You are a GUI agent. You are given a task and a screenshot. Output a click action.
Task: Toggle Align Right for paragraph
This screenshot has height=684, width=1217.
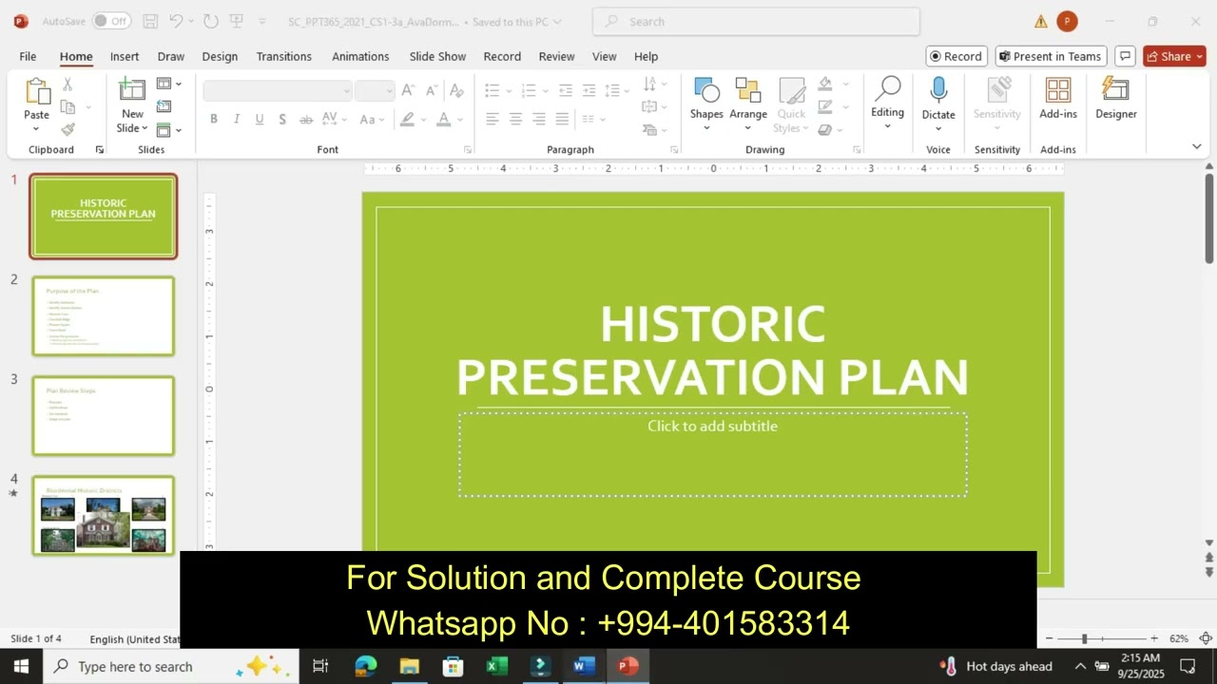539,119
